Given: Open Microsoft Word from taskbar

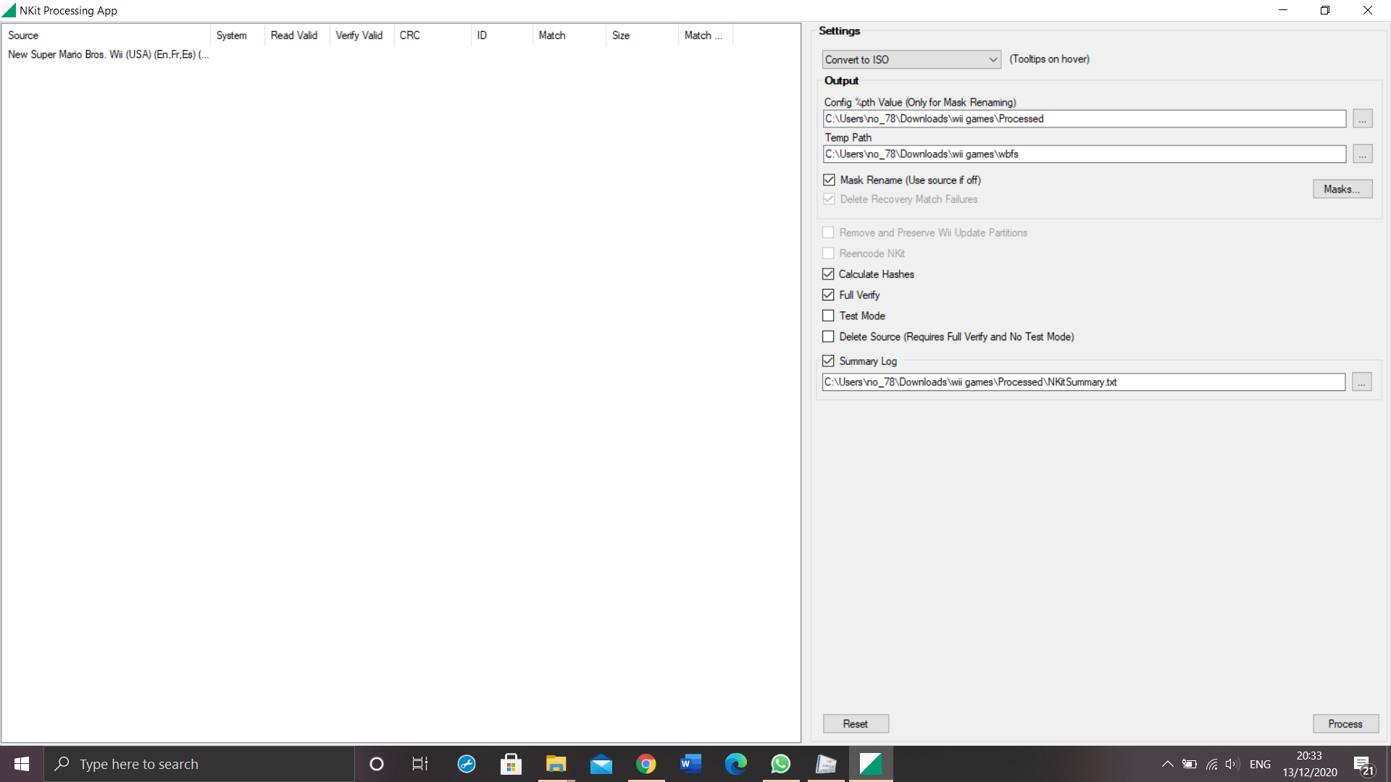Looking at the screenshot, I should click(690, 764).
